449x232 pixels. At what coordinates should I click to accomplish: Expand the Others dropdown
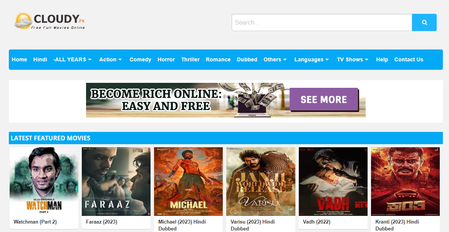point(275,59)
